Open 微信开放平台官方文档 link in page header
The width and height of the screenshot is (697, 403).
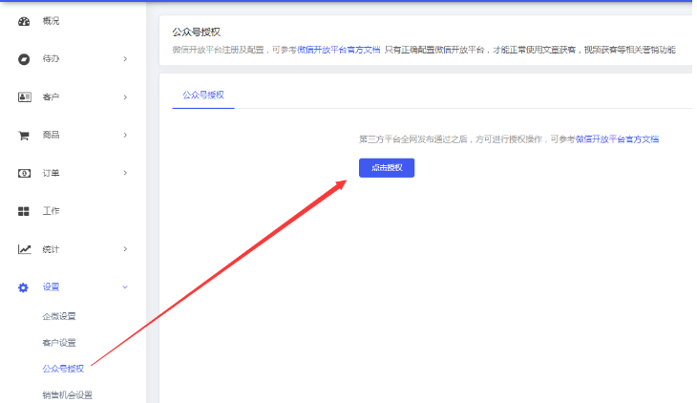pyautogui.click(x=339, y=49)
